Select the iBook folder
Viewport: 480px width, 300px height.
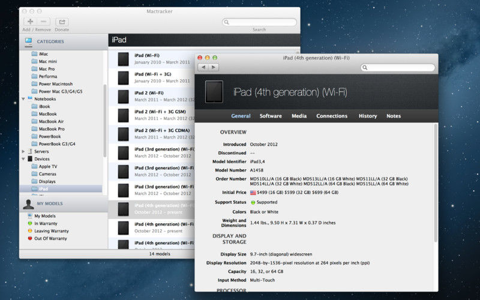click(x=41, y=107)
